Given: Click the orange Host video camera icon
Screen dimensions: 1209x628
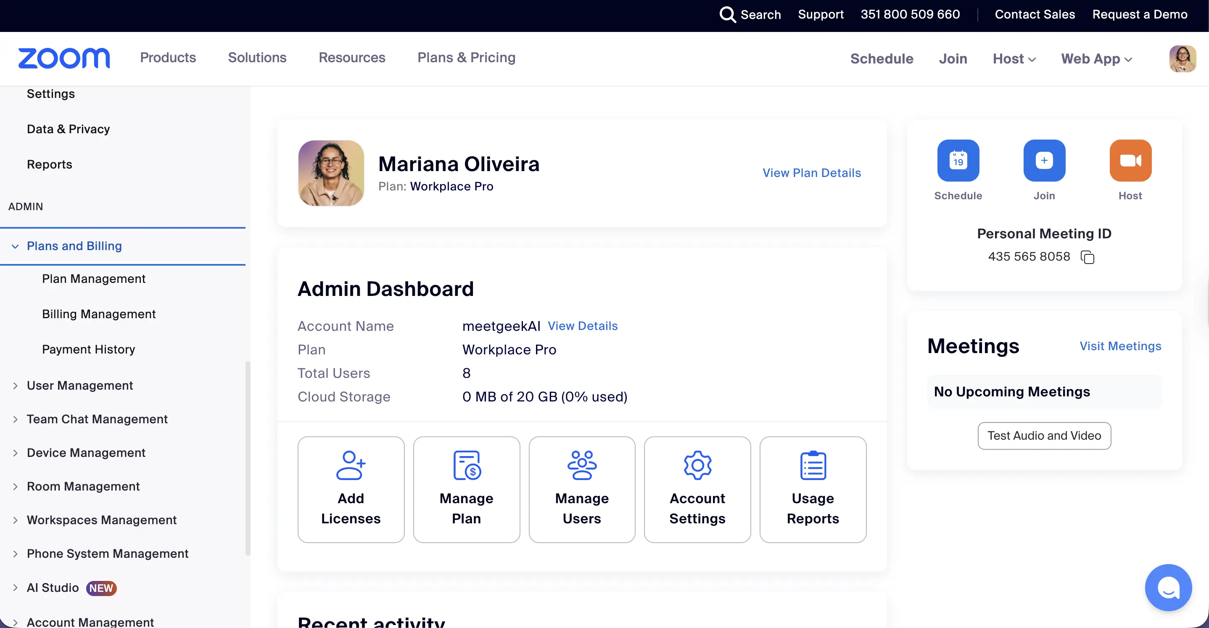Looking at the screenshot, I should tap(1130, 161).
